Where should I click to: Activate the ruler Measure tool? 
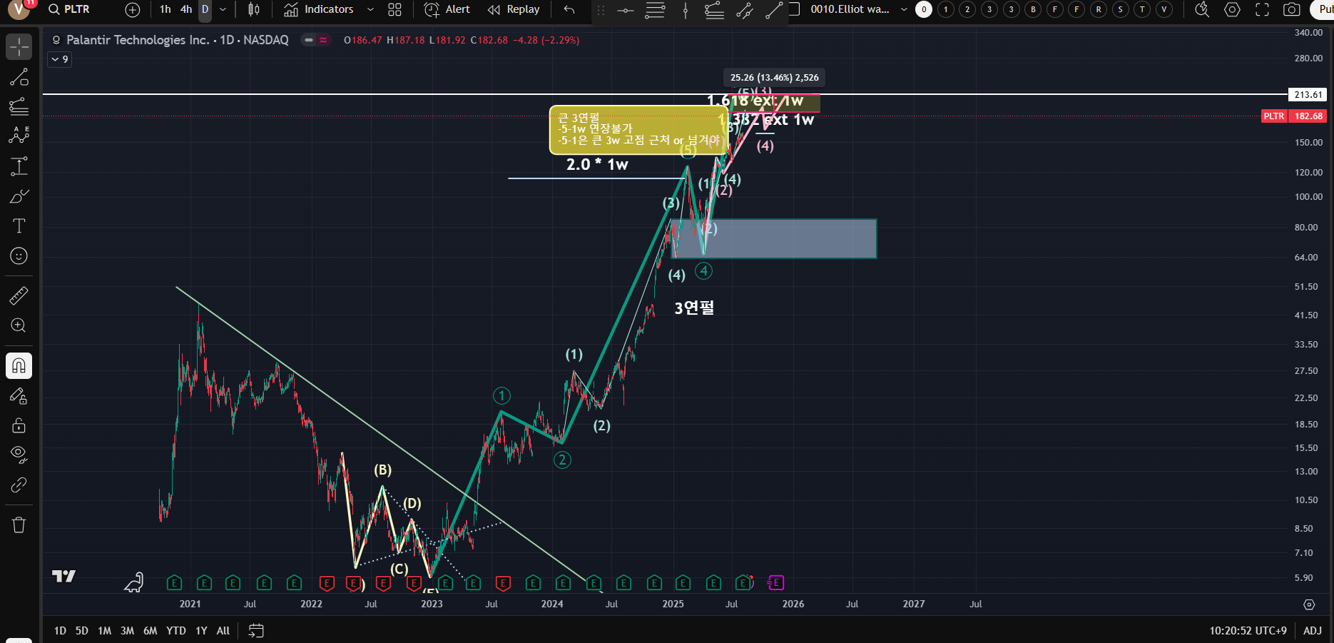pos(19,295)
